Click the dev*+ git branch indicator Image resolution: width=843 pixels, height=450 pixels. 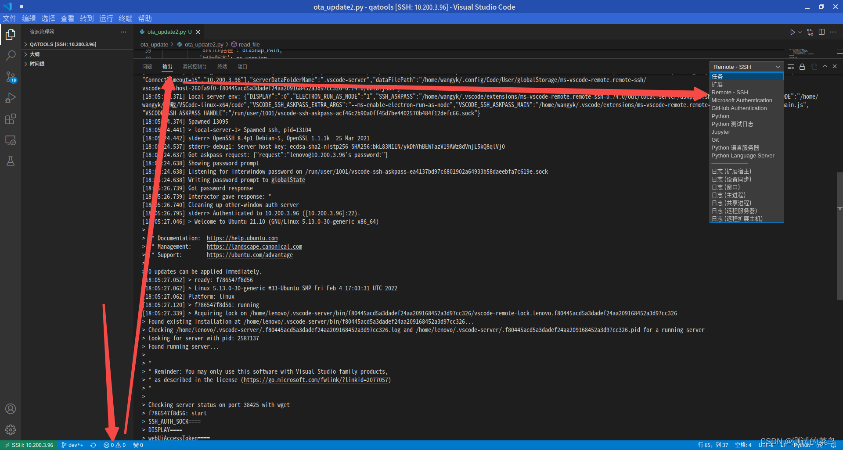click(72, 445)
